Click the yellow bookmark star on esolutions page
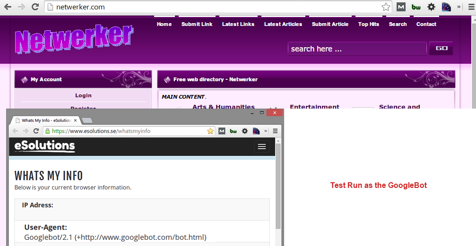Screen dimensions: 476x246 click(210, 131)
